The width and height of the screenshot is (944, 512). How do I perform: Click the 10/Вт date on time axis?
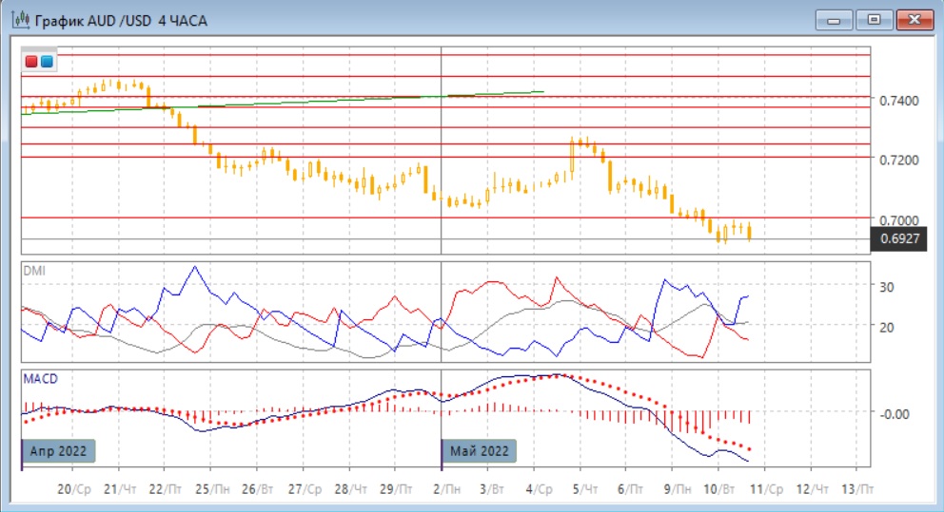pyautogui.click(x=721, y=490)
